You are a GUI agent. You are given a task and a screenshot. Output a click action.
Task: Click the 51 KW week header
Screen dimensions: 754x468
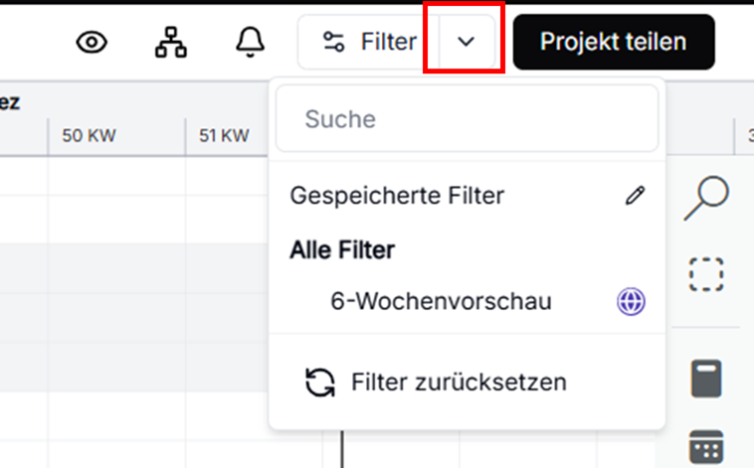pyautogui.click(x=224, y=135)
